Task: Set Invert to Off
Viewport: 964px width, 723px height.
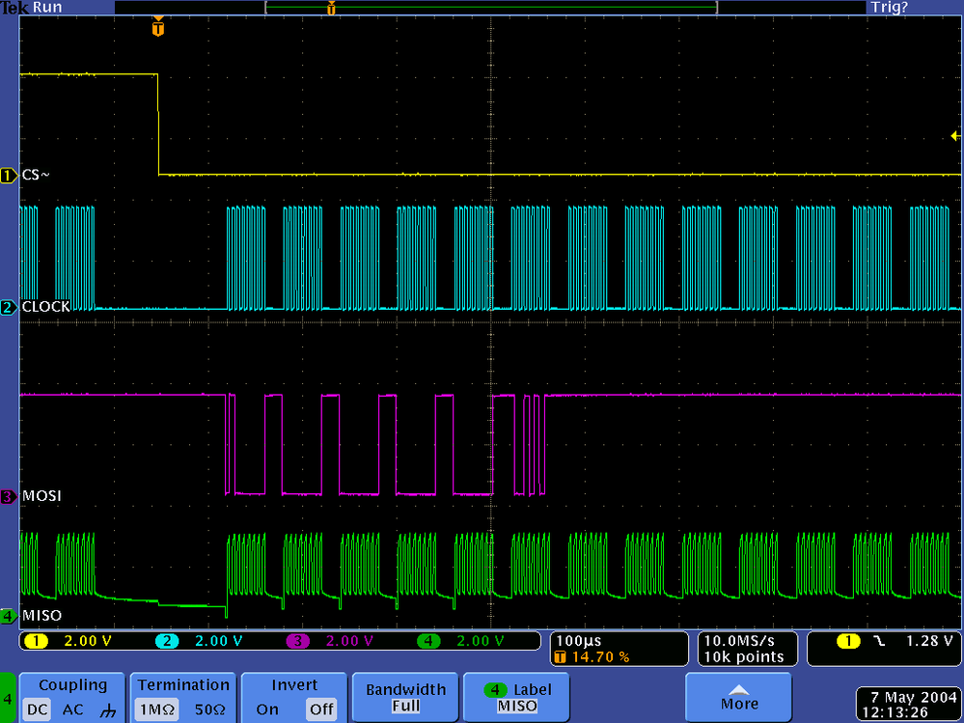Action: pyautogui.click(x=321, y=709)
